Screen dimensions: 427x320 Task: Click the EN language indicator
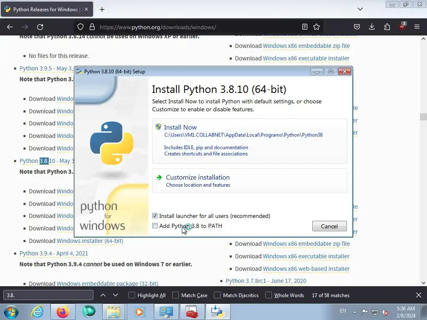(343, 311)
